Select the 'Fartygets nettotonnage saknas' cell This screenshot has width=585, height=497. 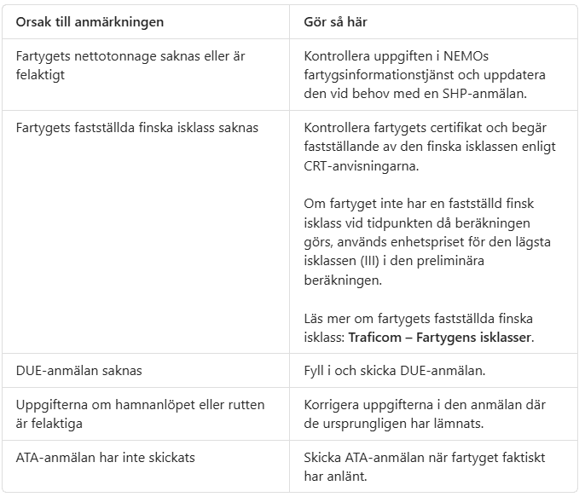coord(146,74)
